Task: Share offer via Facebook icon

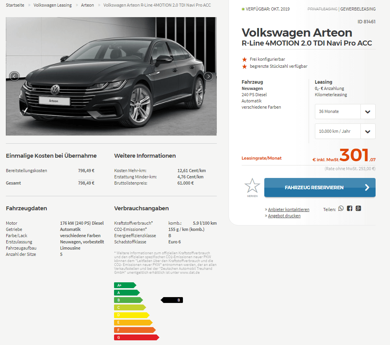Action: [x=350, y=208]
